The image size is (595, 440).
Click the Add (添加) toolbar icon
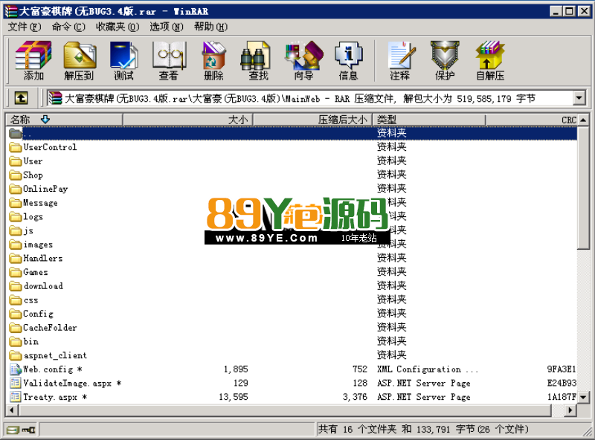click(33, 61)
